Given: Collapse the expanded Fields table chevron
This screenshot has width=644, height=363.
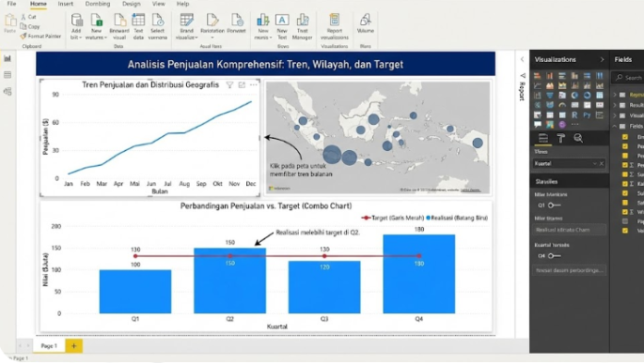Looking at the screenshot, I should (x=615, y=127).
